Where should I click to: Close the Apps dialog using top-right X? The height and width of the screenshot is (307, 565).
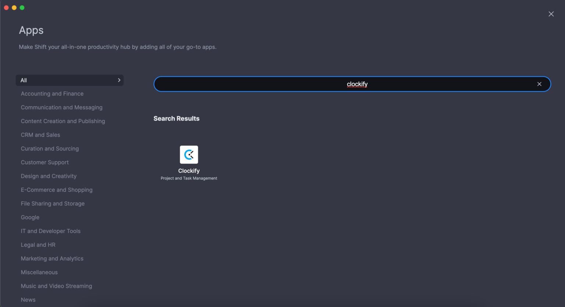click(551, 14)
